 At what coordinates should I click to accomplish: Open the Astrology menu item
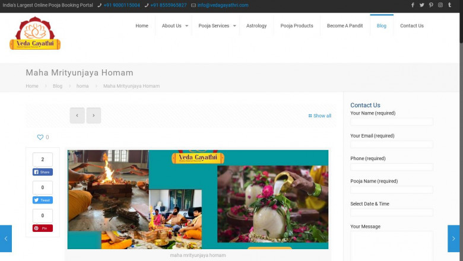point(256,26)
